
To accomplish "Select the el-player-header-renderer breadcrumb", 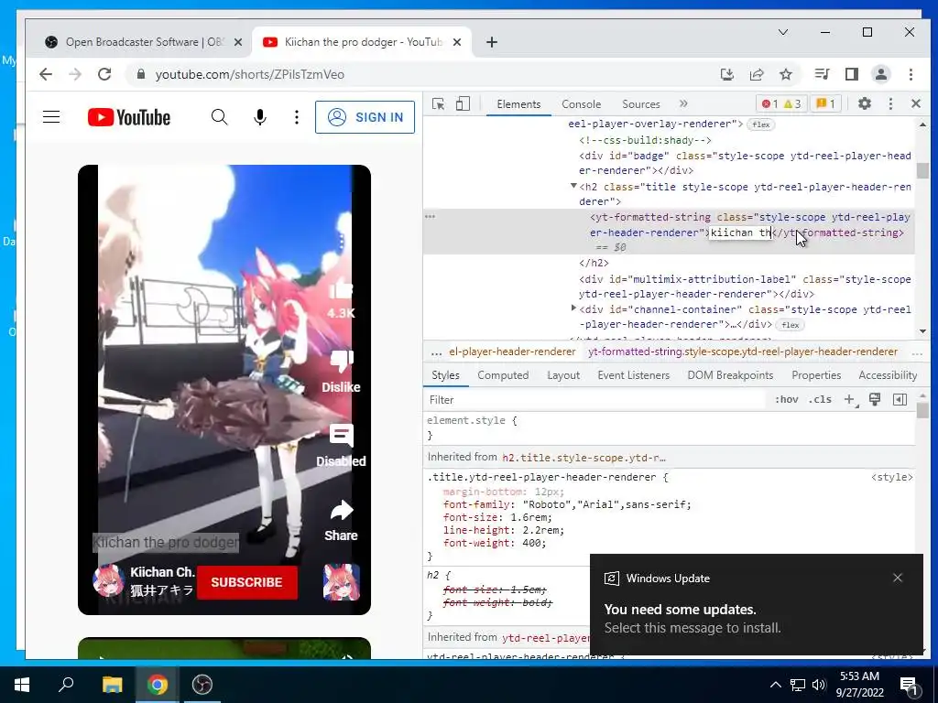I will coord(512,351).
